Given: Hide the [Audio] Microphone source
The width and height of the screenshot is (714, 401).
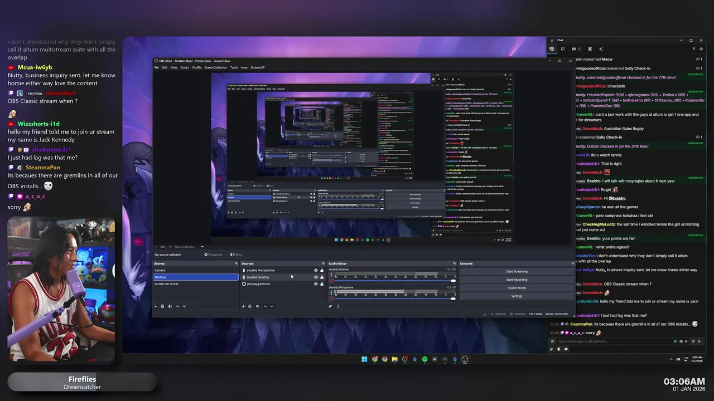Looking at the screenshot, I should pos(316,270).
